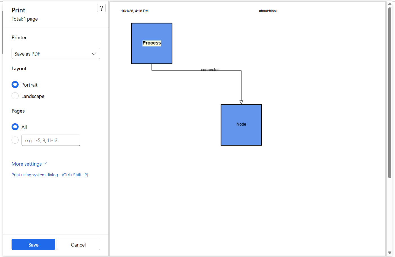
Task: Expand More settings
Action: (29, 164)
